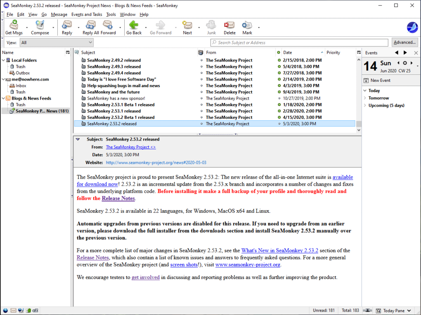Screen dimensions: 421x315
Task: Open Mail & Newsgroups status bar icon
Action: coord(13,310)
